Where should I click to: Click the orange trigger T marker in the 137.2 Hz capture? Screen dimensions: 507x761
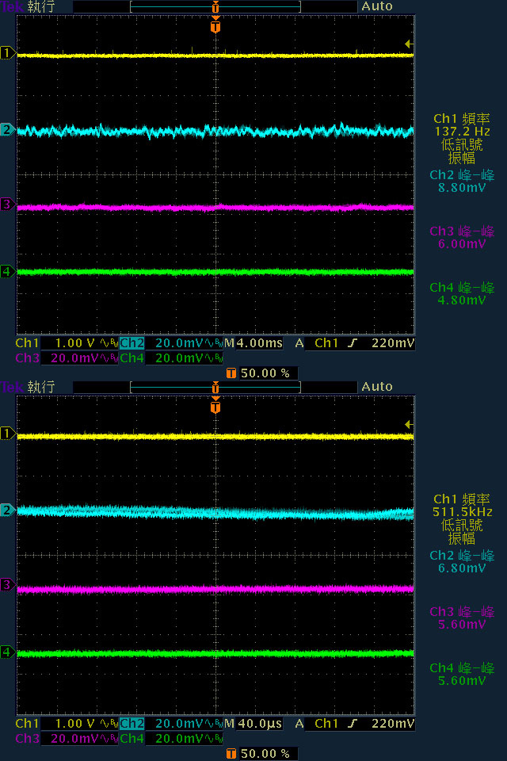[x=215, y=25]
